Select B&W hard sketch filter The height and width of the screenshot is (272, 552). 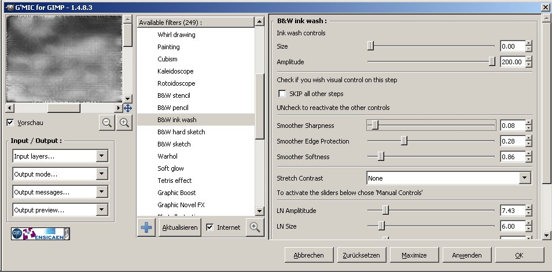coord(181,132)
